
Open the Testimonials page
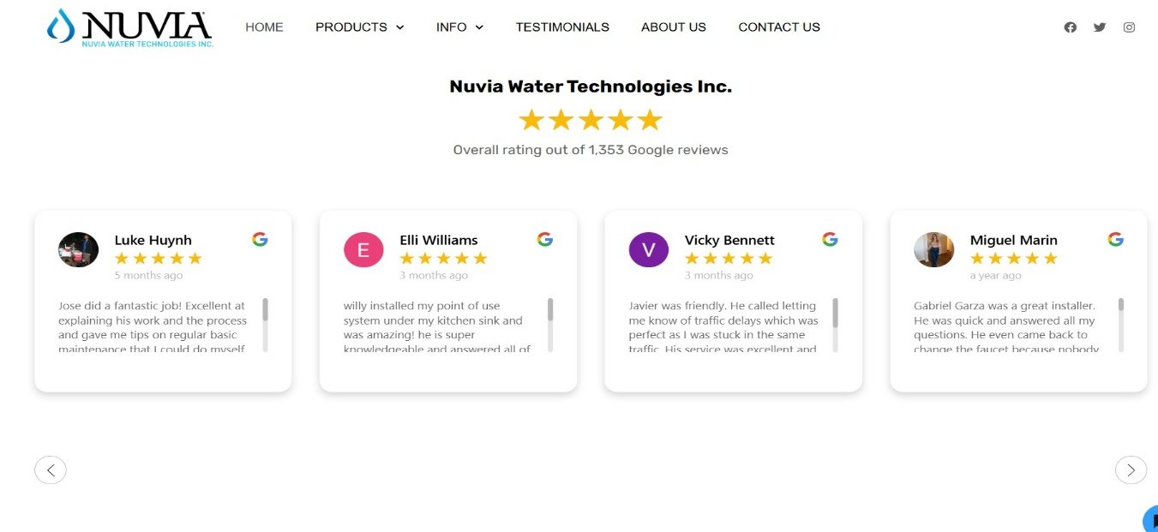[x=562, y=27]
